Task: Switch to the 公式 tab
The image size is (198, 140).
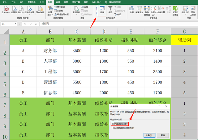Action: point(41,2)
